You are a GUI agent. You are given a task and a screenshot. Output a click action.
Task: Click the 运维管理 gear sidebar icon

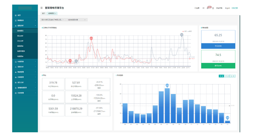tap(16, 77)
